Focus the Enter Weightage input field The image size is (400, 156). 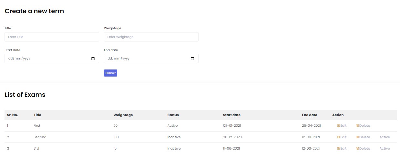coord(151,37)
